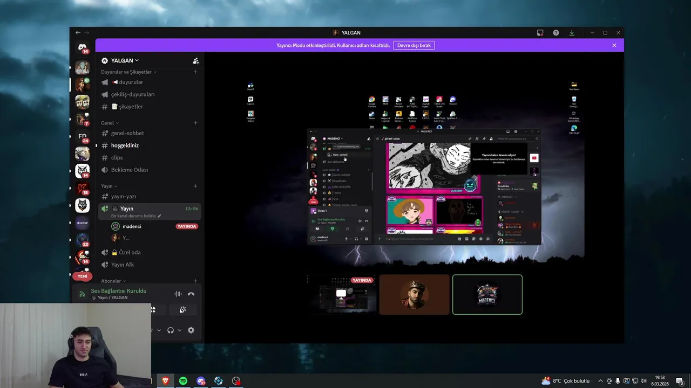This screenshot has width=691, height=388.
Task: Show hidden system tray icons arrow
Action: coord(600,381)
